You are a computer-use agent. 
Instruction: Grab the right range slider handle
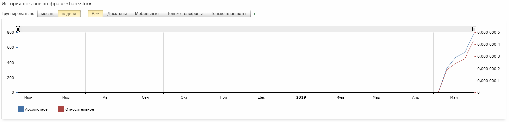coord(474,29)
